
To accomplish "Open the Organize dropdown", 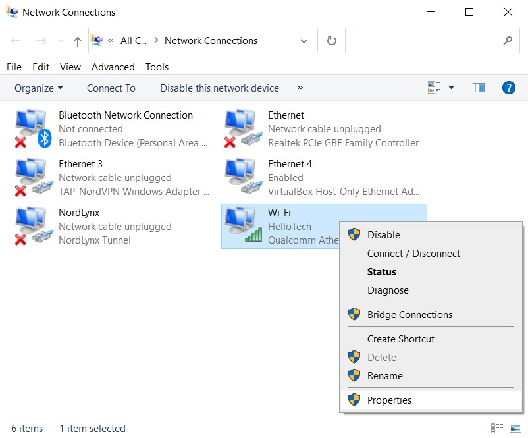I will click(x=39, y=88).
